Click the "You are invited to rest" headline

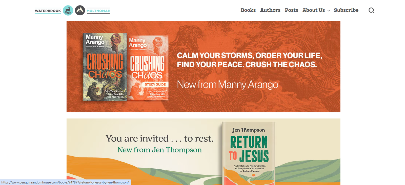[x=159, y=138]
